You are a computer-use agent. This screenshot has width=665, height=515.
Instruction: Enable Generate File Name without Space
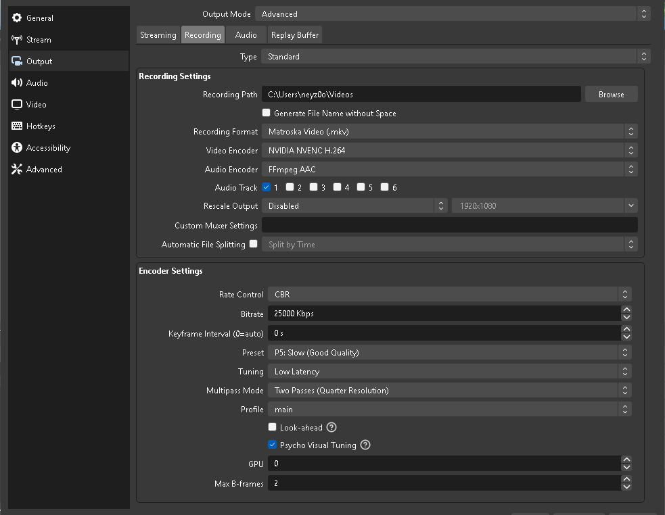266,113
